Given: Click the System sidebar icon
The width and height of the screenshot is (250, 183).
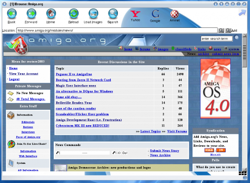Looking at the screenshot, I should 11,163.
